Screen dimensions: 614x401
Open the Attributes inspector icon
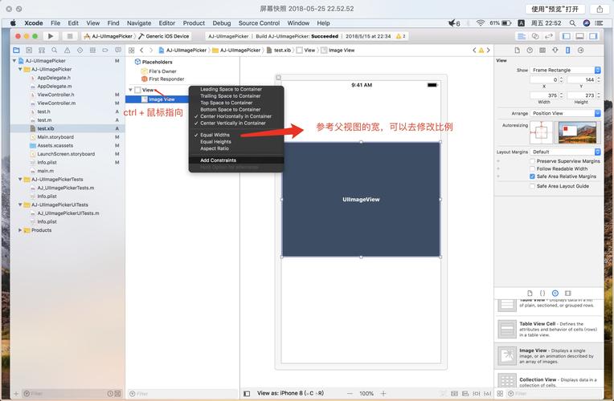pos(555,50)
